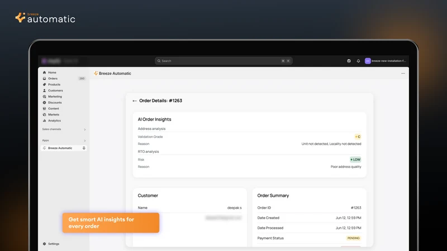Click the 'Customer' card heading
The width and height of the screenshot is (447, 251).
(148, 196)
